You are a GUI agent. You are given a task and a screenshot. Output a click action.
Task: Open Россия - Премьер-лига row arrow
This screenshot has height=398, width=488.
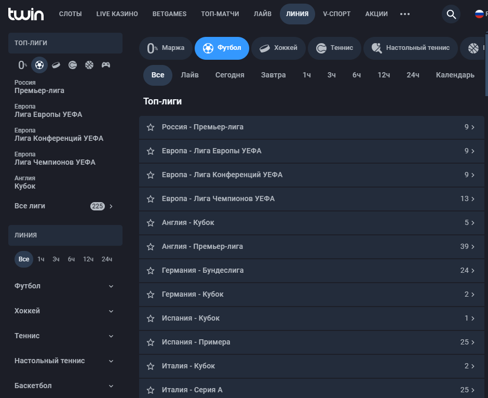point(473,127)
